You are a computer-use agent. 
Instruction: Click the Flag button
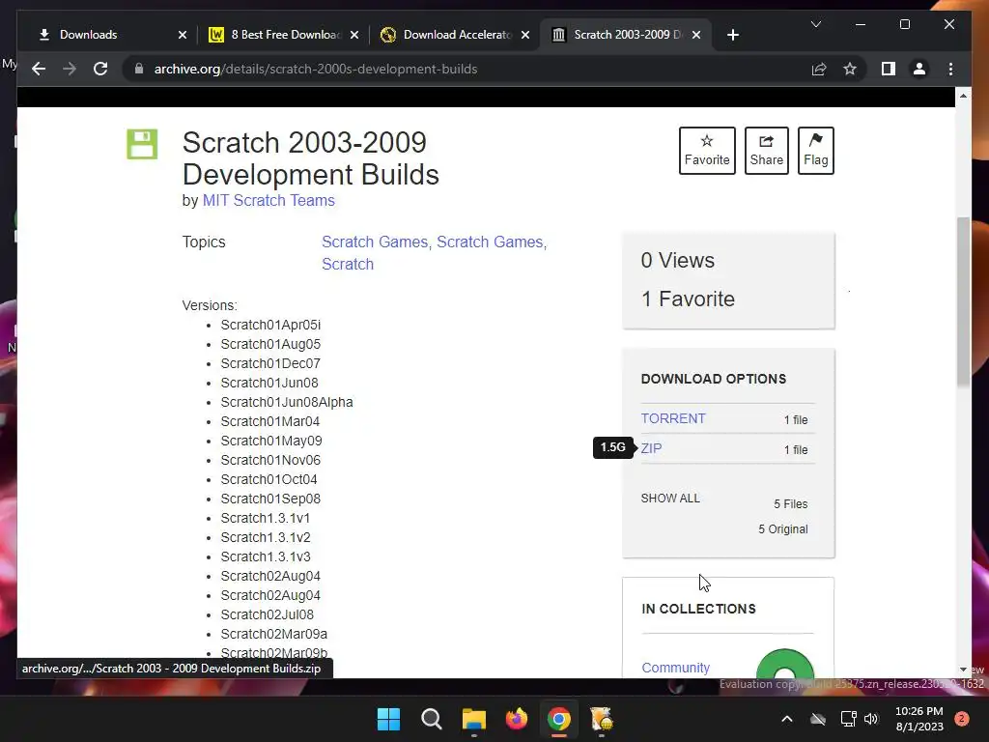click(x=815, y=151)
